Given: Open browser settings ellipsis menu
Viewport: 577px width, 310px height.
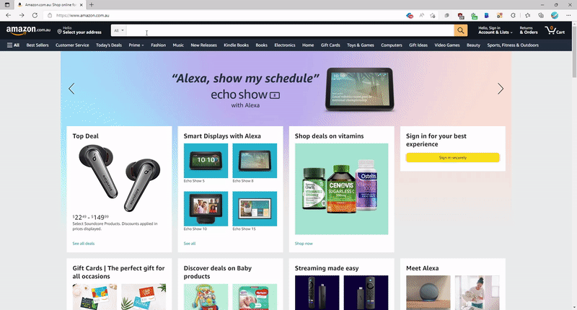Looking at the screenshot, I should point(568,15).
